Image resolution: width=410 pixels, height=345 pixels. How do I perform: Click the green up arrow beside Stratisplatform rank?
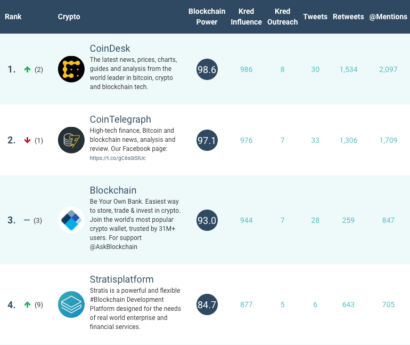28,304
